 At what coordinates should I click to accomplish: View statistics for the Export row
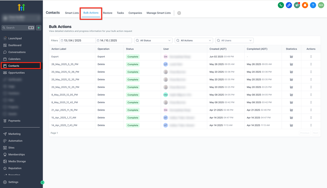[291, 57]
